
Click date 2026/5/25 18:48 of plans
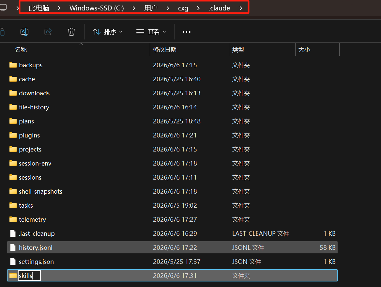[177, 121]
